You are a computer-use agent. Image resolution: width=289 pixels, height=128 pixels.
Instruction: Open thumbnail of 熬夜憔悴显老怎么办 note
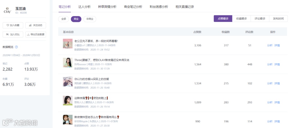tap(68, 119)
